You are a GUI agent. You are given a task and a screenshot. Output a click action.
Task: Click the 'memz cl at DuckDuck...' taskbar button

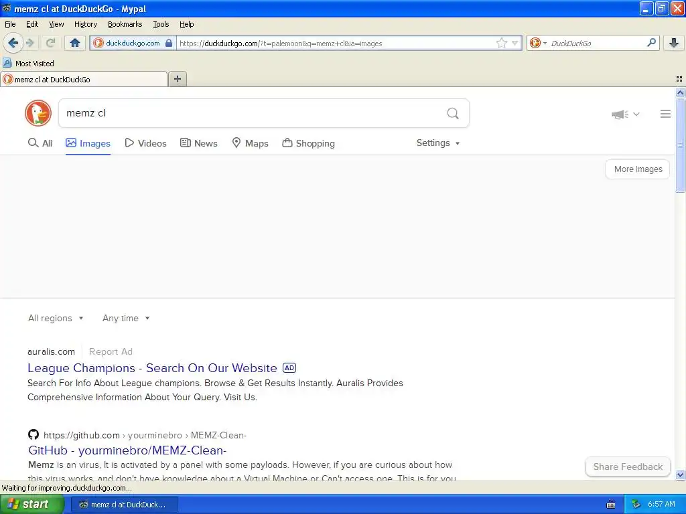pyautogui.click(x=124, y=505)
